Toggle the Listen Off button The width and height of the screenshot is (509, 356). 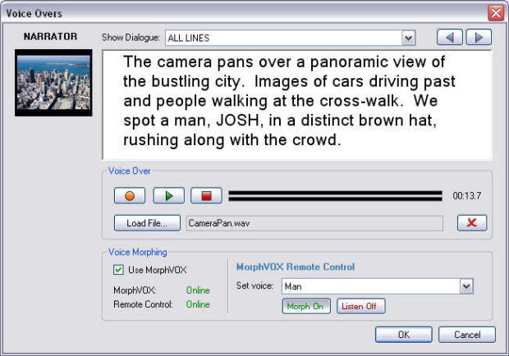coord(360,306)
